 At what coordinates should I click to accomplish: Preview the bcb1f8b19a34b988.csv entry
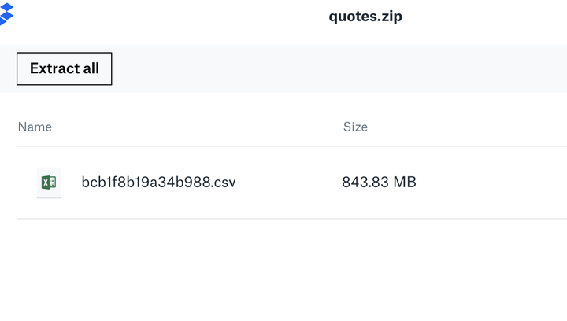[x=158, y=183]
